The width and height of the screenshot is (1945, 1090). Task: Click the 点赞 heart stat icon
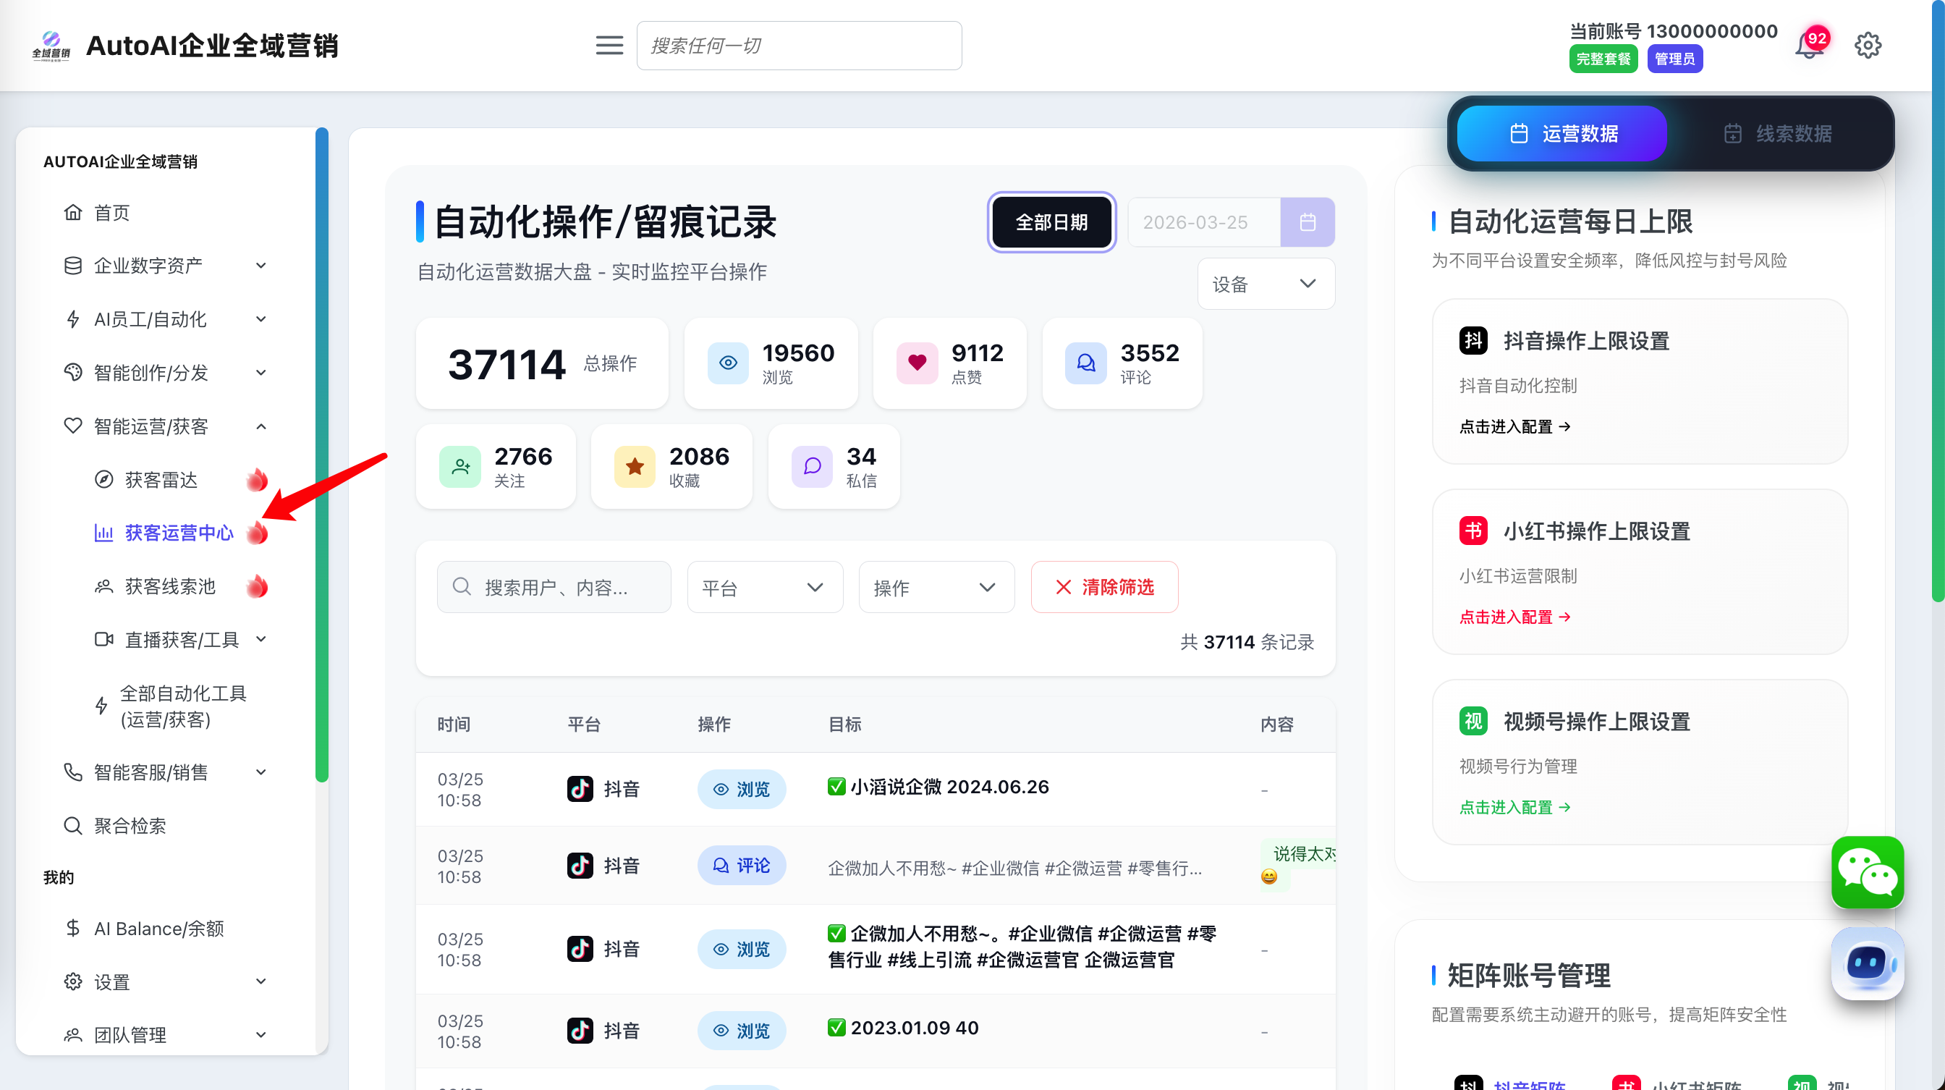coord(917,363)
